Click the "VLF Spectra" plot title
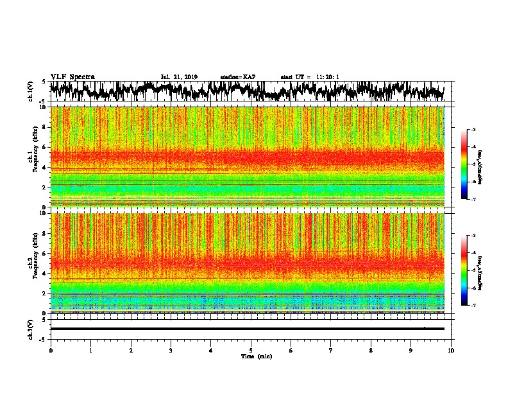Screen dimensions: 508x393 click(x=72, y=77)
